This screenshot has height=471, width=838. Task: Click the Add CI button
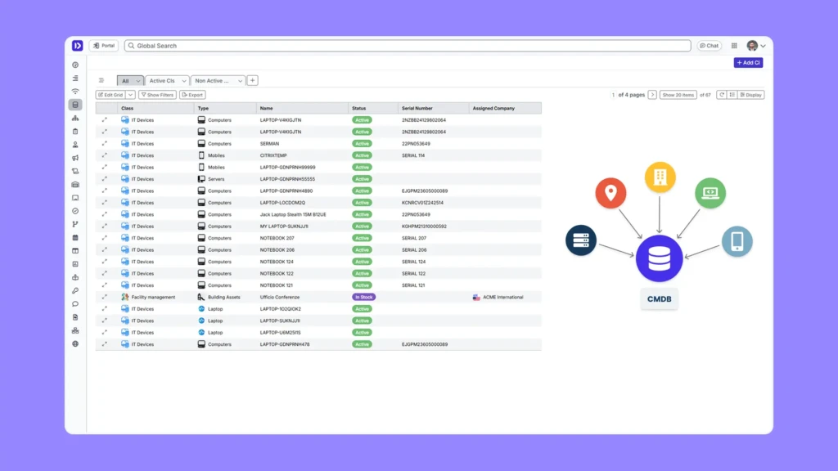pyautogui.click(x=748, y=63)
